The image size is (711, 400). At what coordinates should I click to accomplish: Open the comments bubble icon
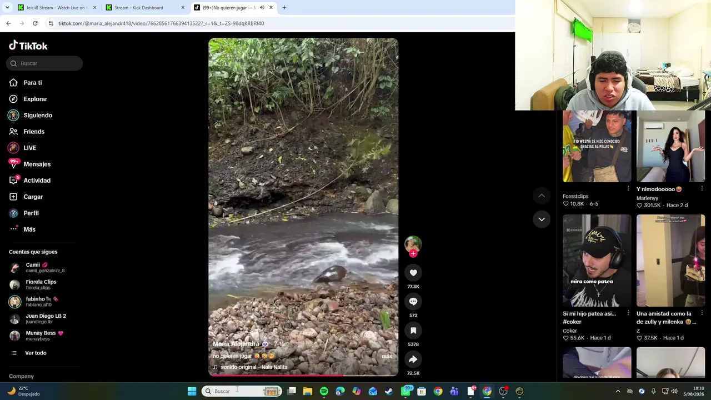tap(413, 301)
